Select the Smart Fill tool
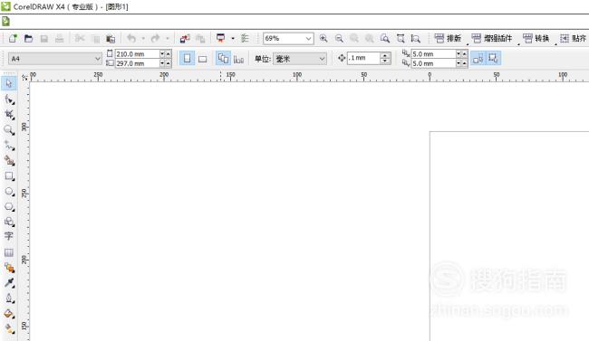 [9, 161]
